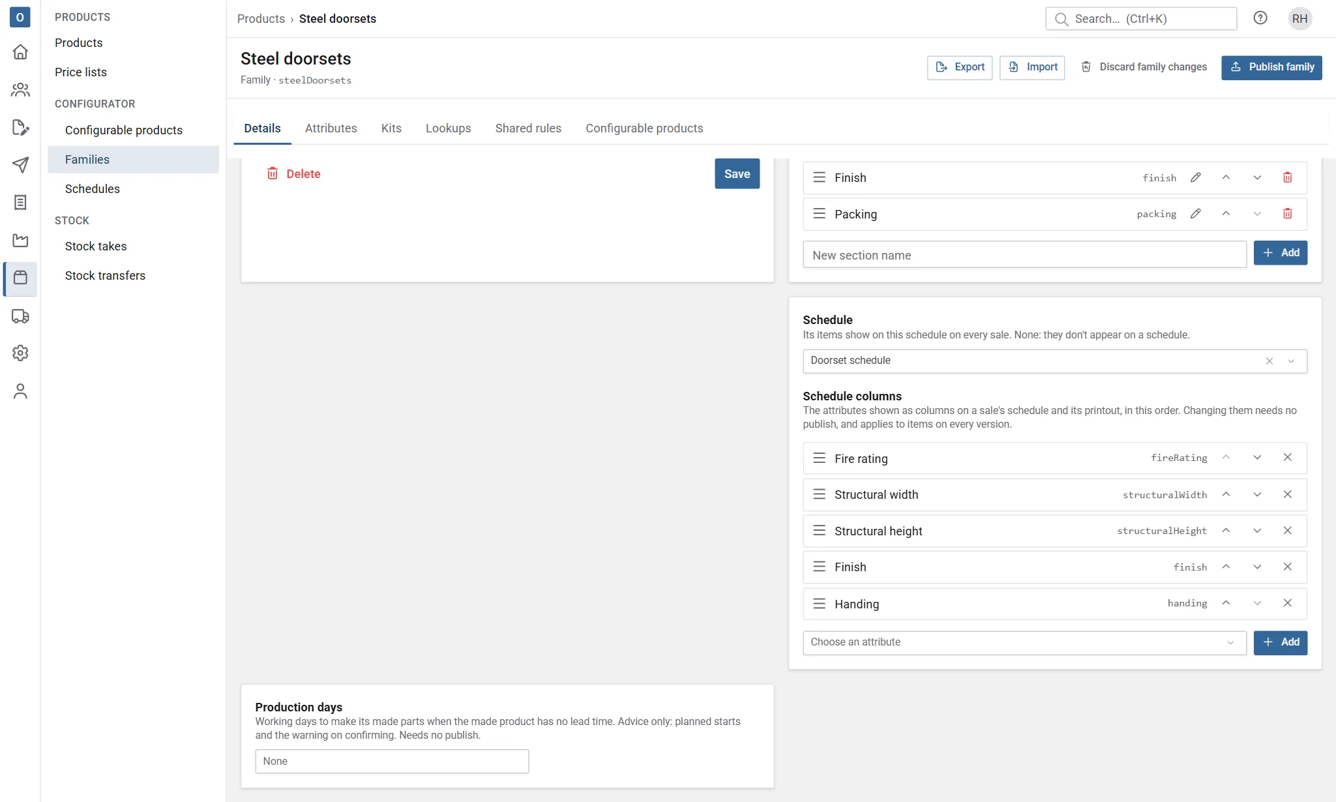Switch to the Shared rules tab

pyautogui.click(x=528, y=128)
